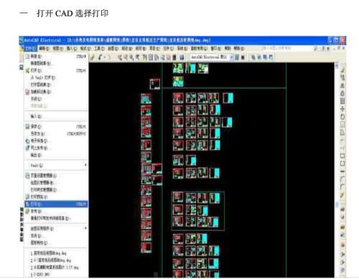This screenshot has height=279, width=359.
Task: Select the Copy tool in right toolbar
Action: click(342, 77)
